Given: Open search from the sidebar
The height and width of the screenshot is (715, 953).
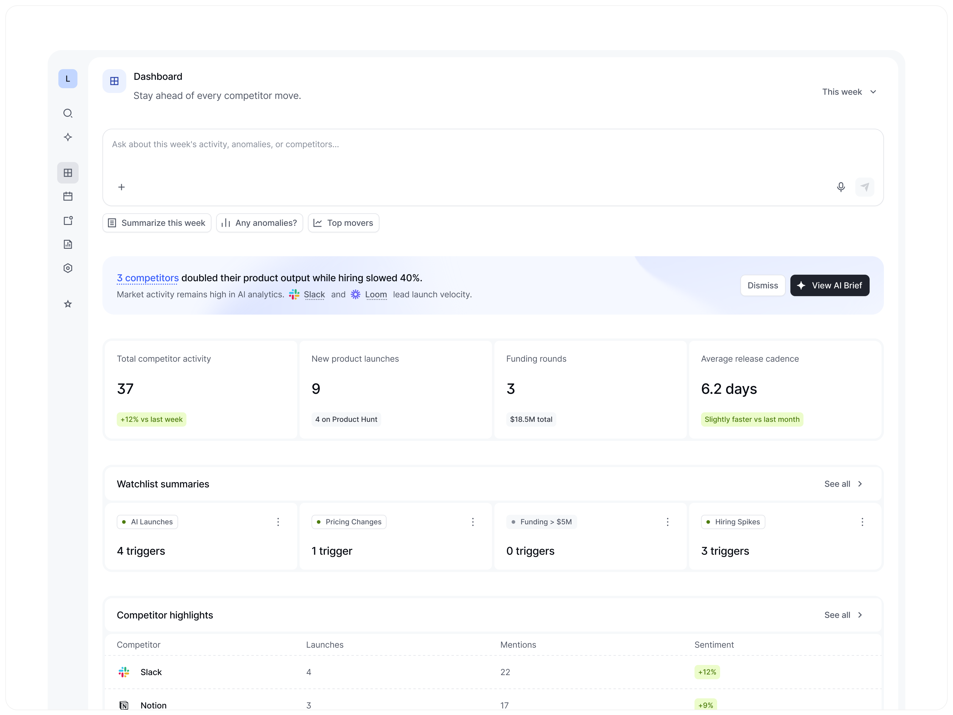Looking at the screenshot, I should [x=68, y=113].
